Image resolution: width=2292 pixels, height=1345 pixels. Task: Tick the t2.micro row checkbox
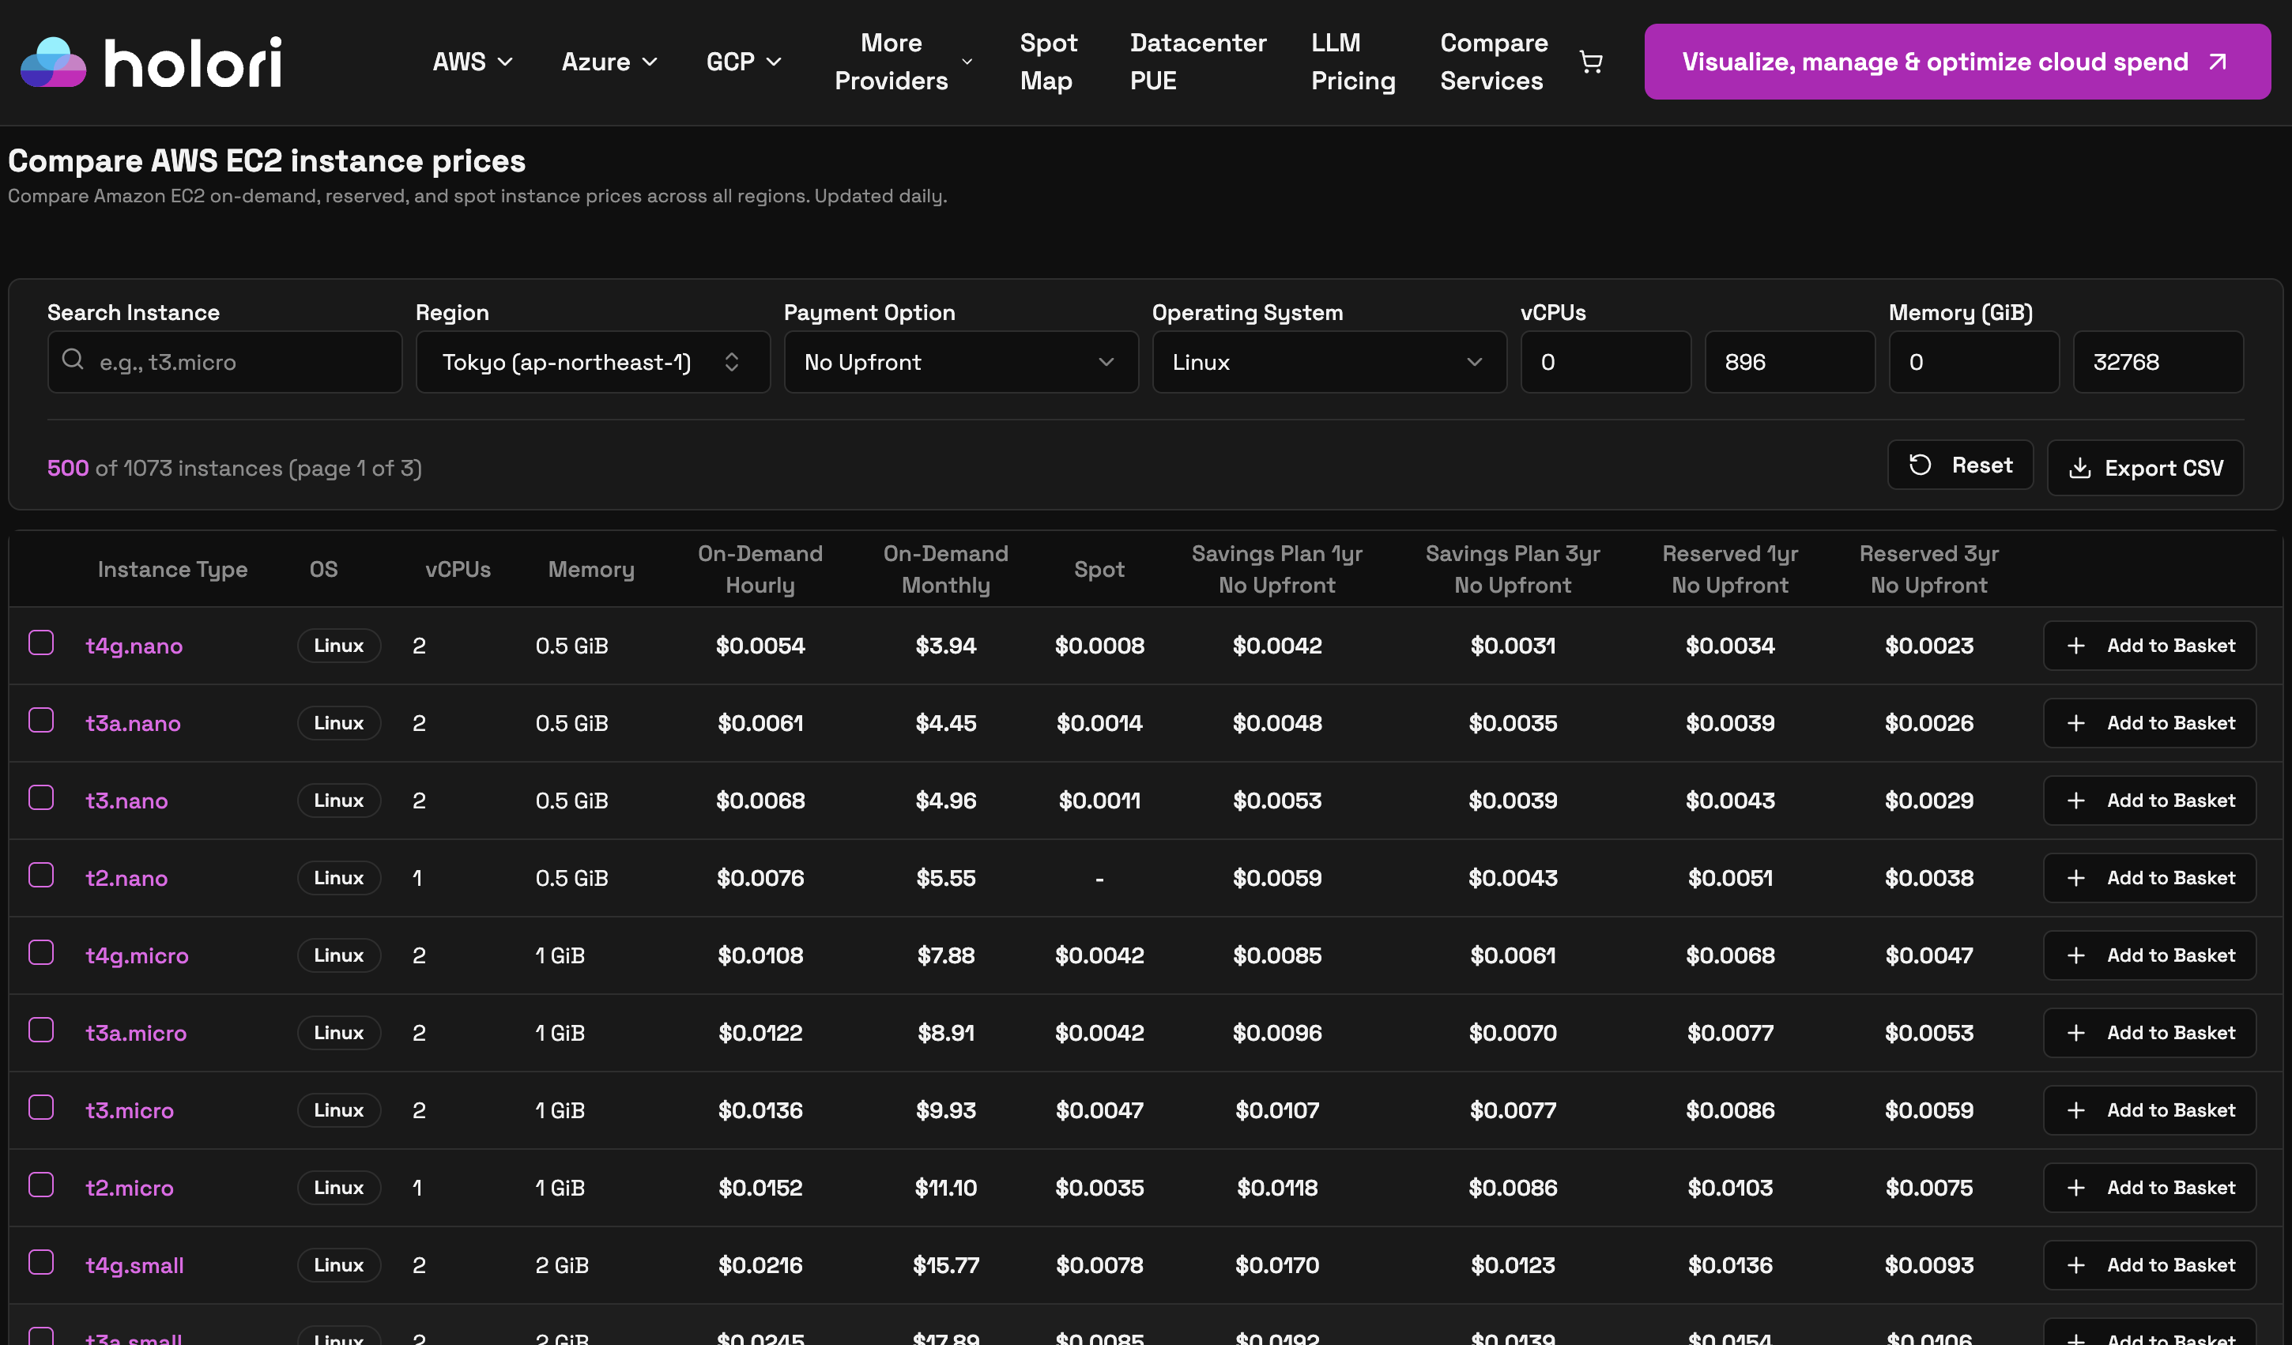click(41, 1185)
